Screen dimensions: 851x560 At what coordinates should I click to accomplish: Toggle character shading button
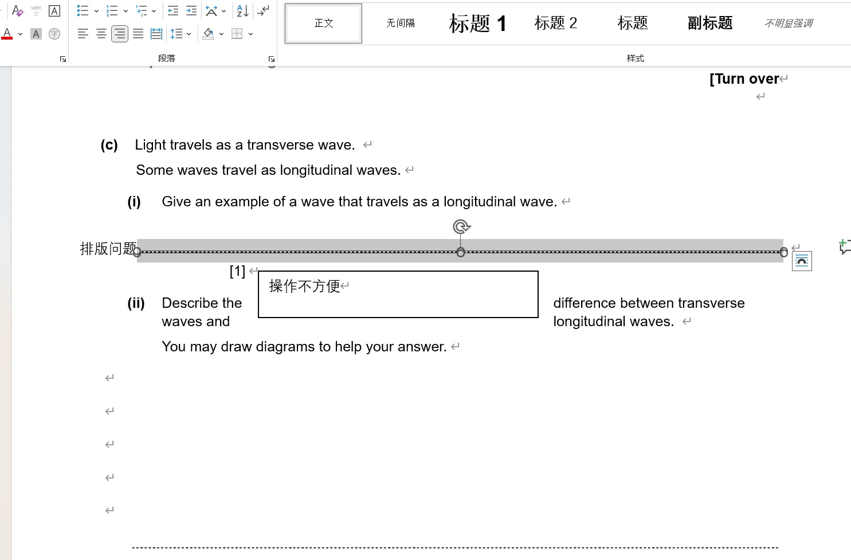point(36,34)
